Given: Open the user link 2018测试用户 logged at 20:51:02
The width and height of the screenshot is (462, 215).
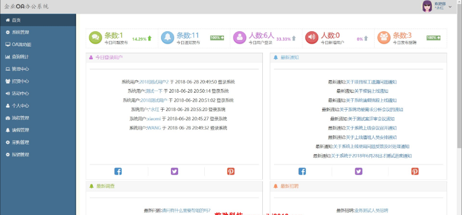Looking at the screenshot, I should (154, 100).
